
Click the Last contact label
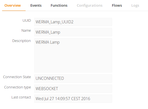click(x=21, y=97)
